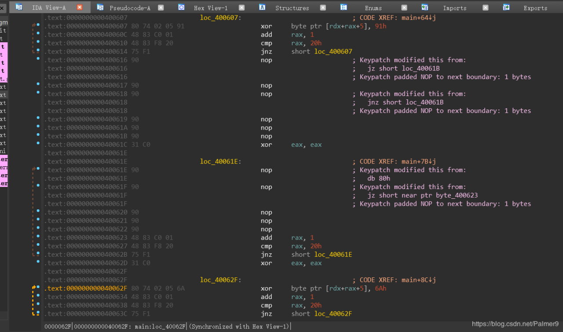Click jump target loc_40062F in jnz instruction

click(x=333, y=314)
